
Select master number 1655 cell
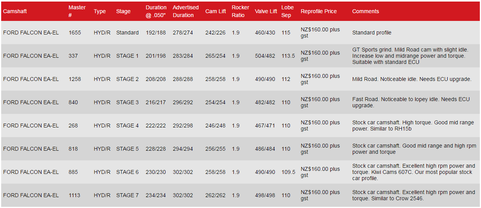75,33
